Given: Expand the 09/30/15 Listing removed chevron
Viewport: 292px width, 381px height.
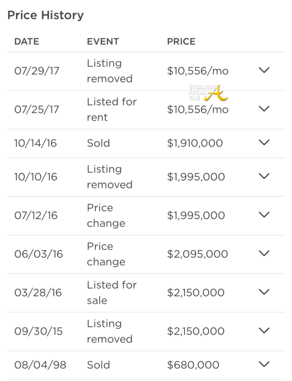Looking at the screenshot, I should tap(264, 330).
